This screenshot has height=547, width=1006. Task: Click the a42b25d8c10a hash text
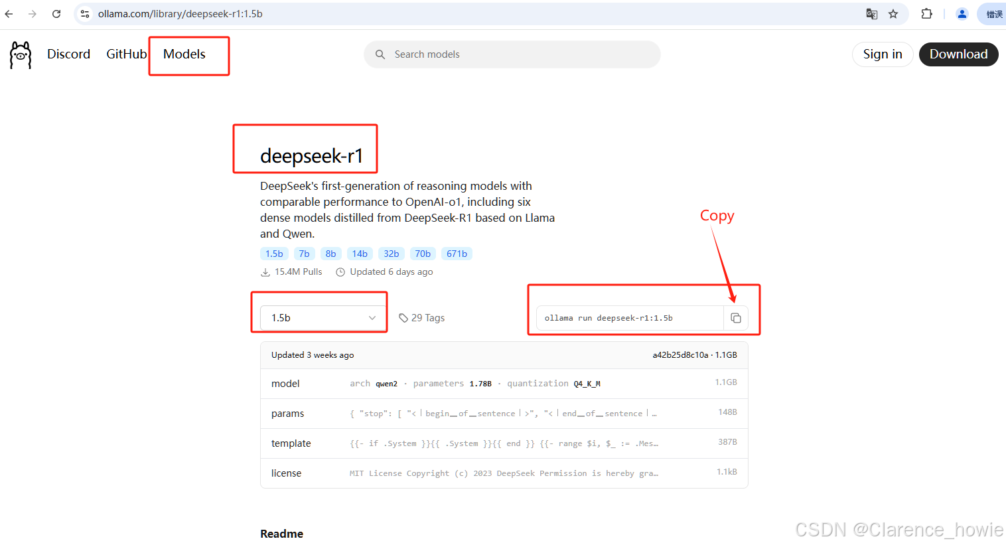pos(680,355)
